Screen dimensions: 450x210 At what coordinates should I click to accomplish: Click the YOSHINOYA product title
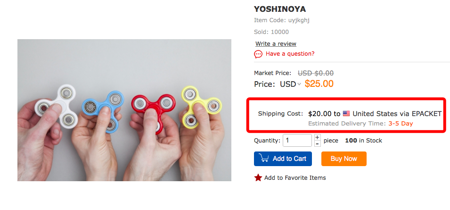tap(279, 9)
